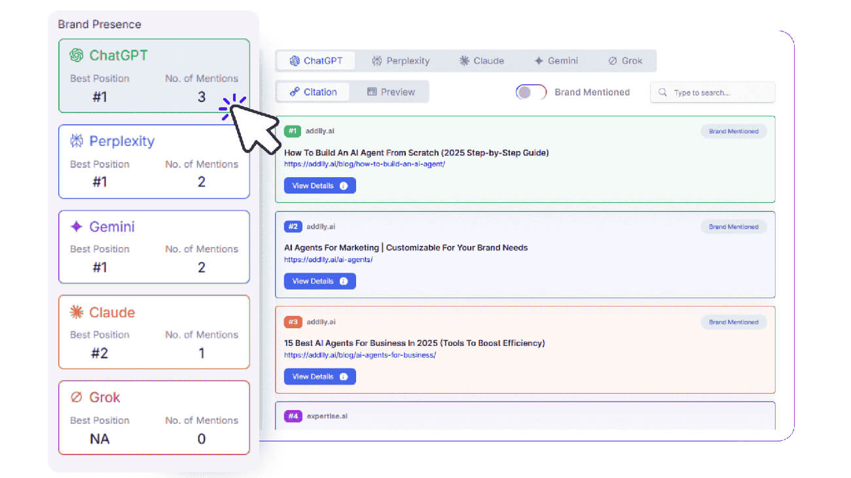Switch to the Claude tab
Image resolution: width=851 pixels, height=478 pixels.
482,61
